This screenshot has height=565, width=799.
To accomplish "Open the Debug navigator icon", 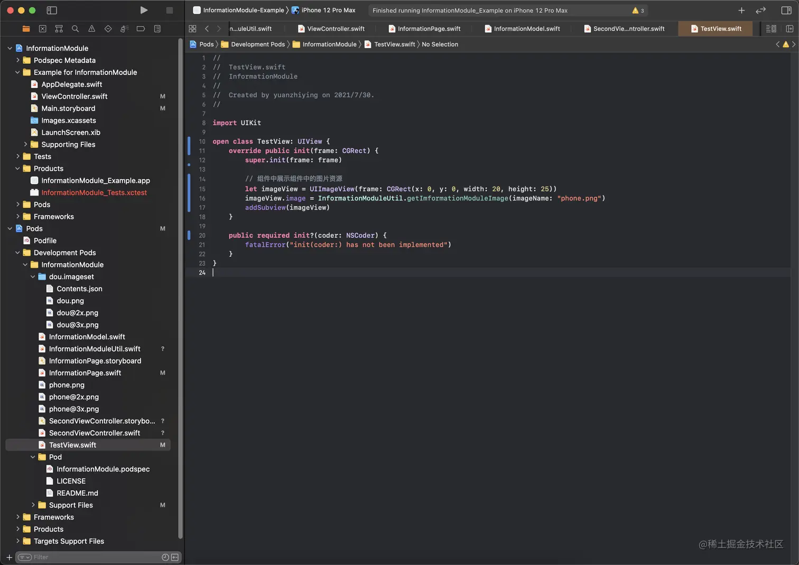I will [x=124, y=29].
